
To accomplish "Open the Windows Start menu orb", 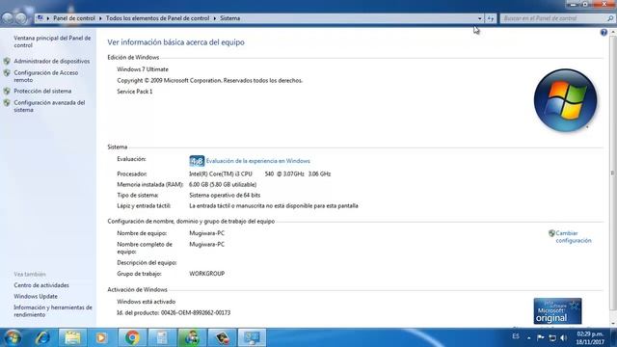I will (x=13, y=337).
